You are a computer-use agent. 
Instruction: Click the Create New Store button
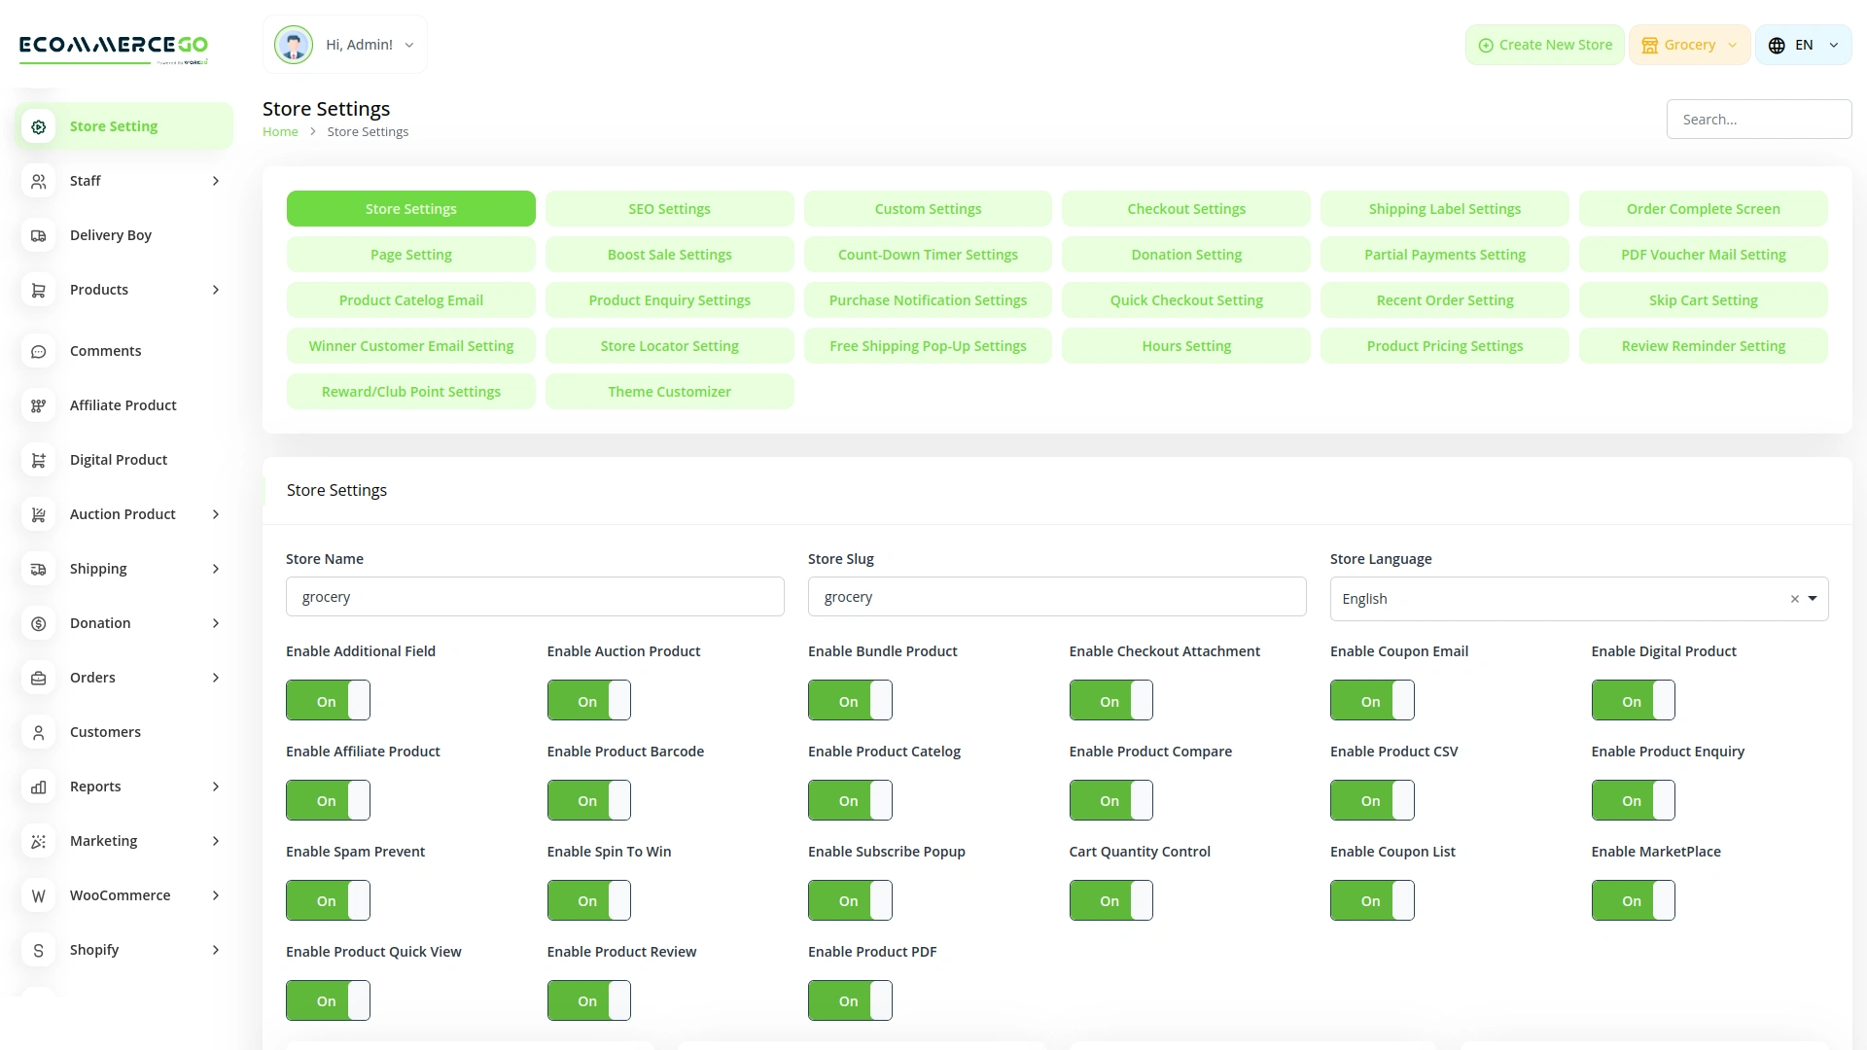click(1544, 45)
